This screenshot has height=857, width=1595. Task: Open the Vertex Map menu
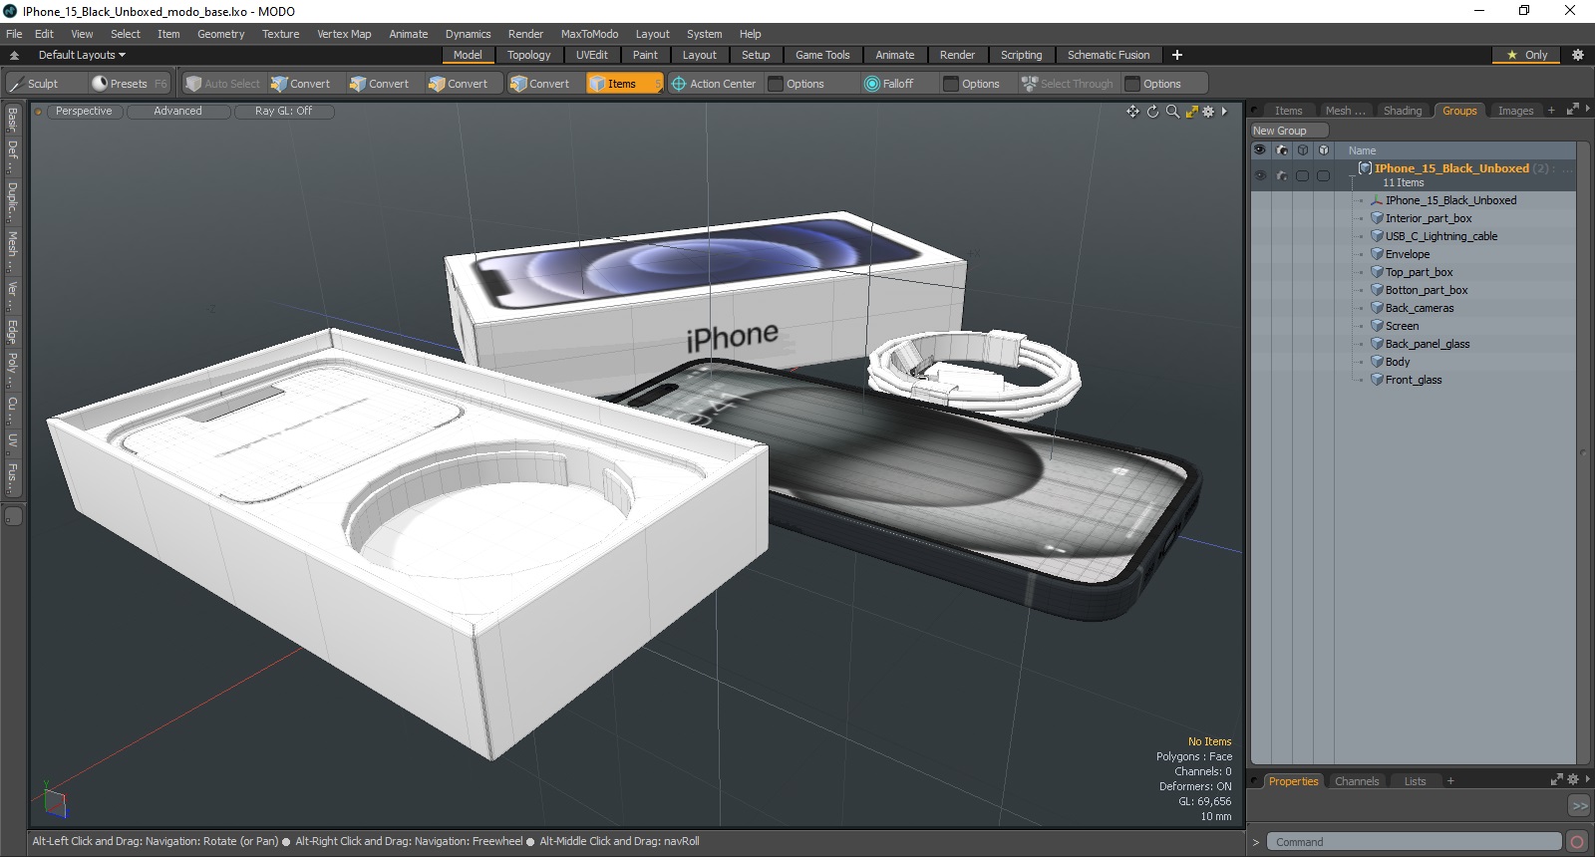(344, 34)
